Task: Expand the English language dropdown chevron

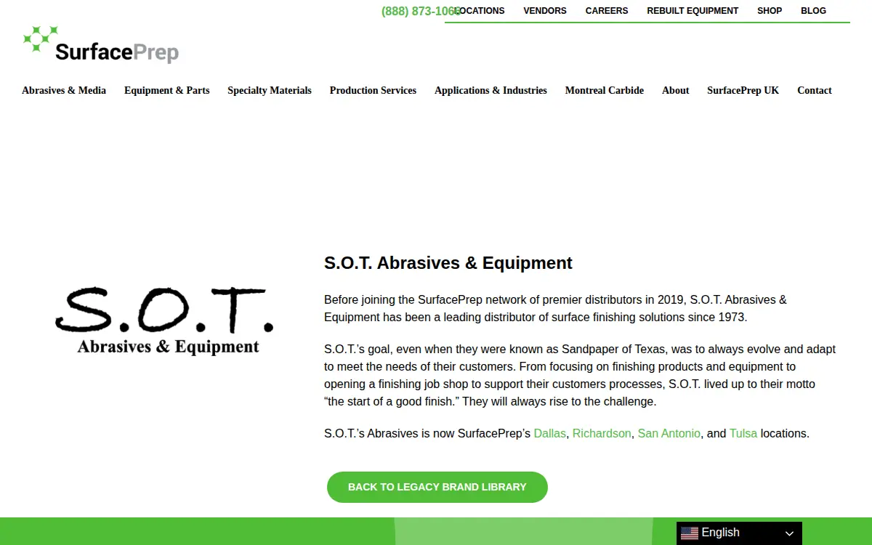Action: pyautogui.click(x=790, y=533)
